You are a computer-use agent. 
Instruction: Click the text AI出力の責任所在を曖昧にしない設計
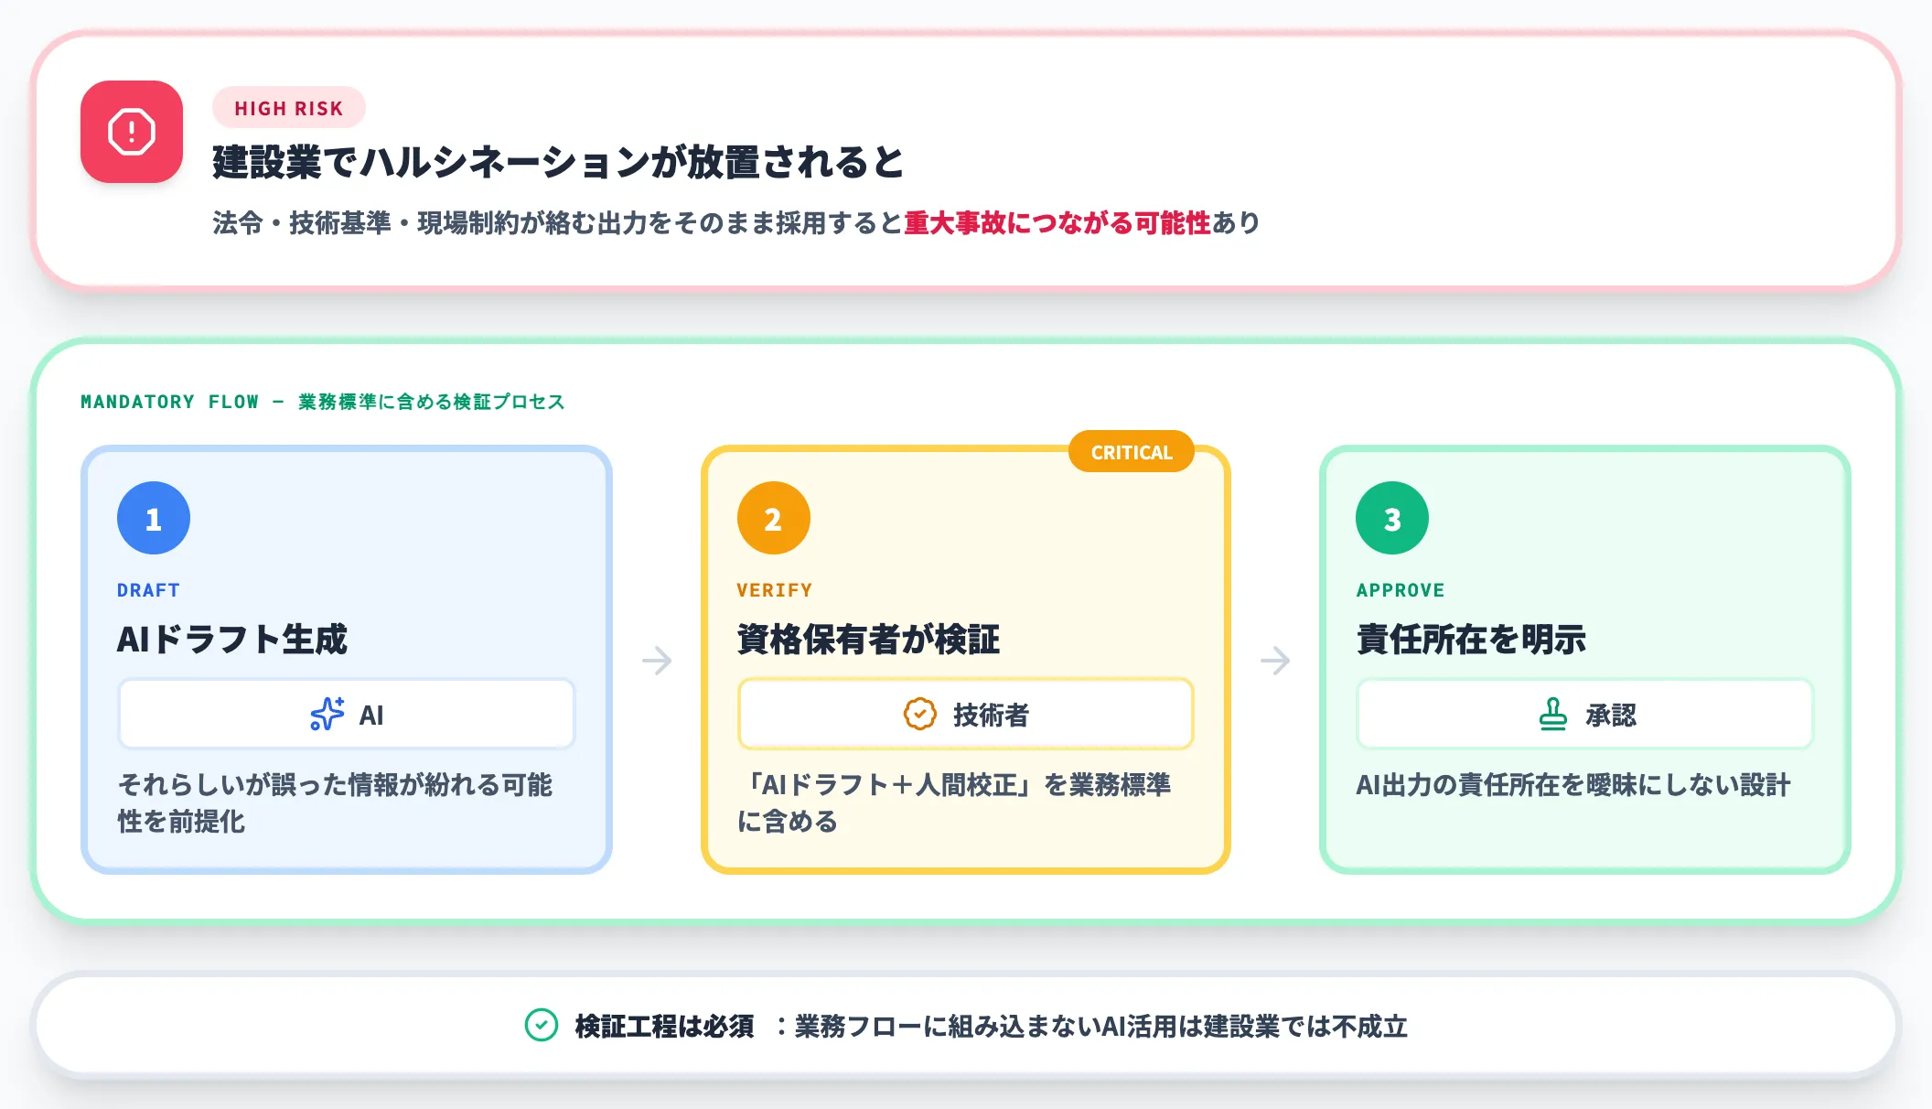coord(1572,784)
